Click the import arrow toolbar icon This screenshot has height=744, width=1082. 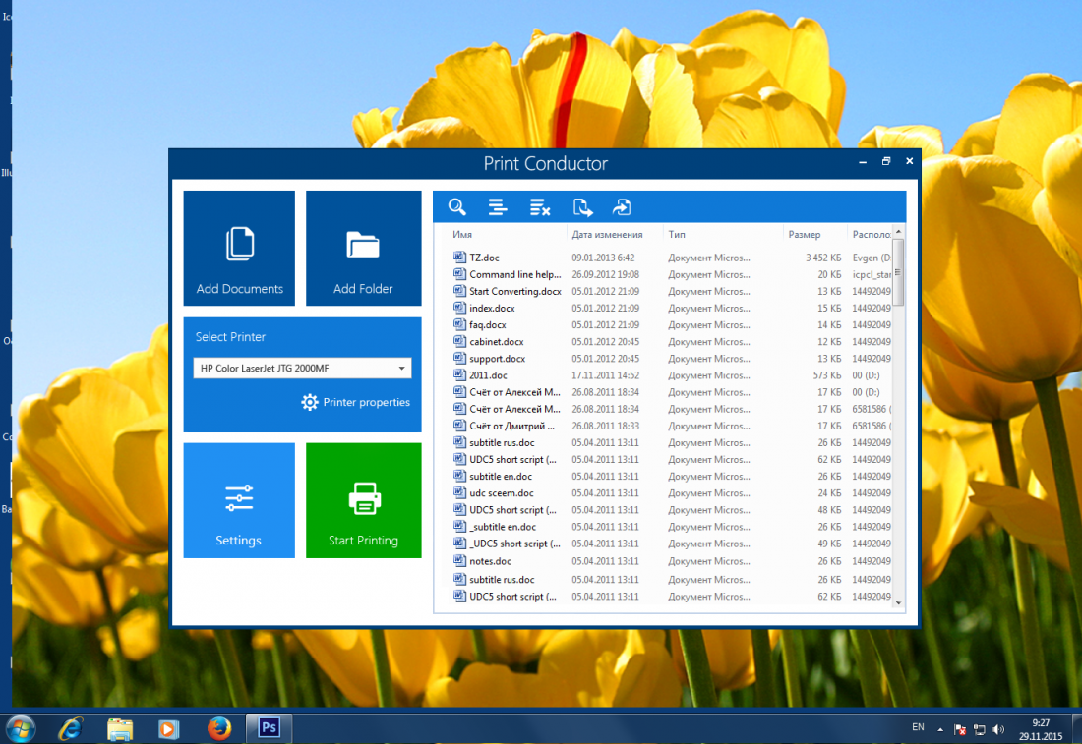click(622, 206)
